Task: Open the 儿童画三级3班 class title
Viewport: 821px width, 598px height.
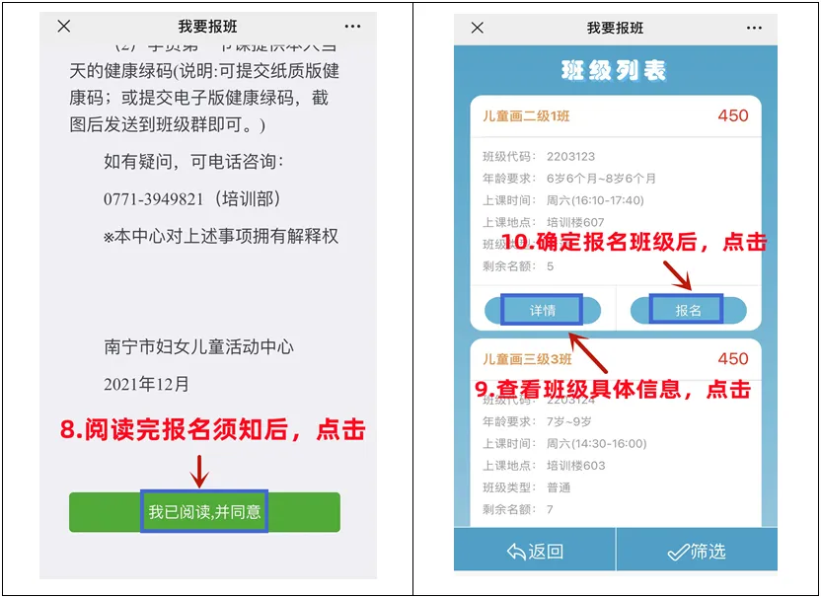Action: [527, 359]
